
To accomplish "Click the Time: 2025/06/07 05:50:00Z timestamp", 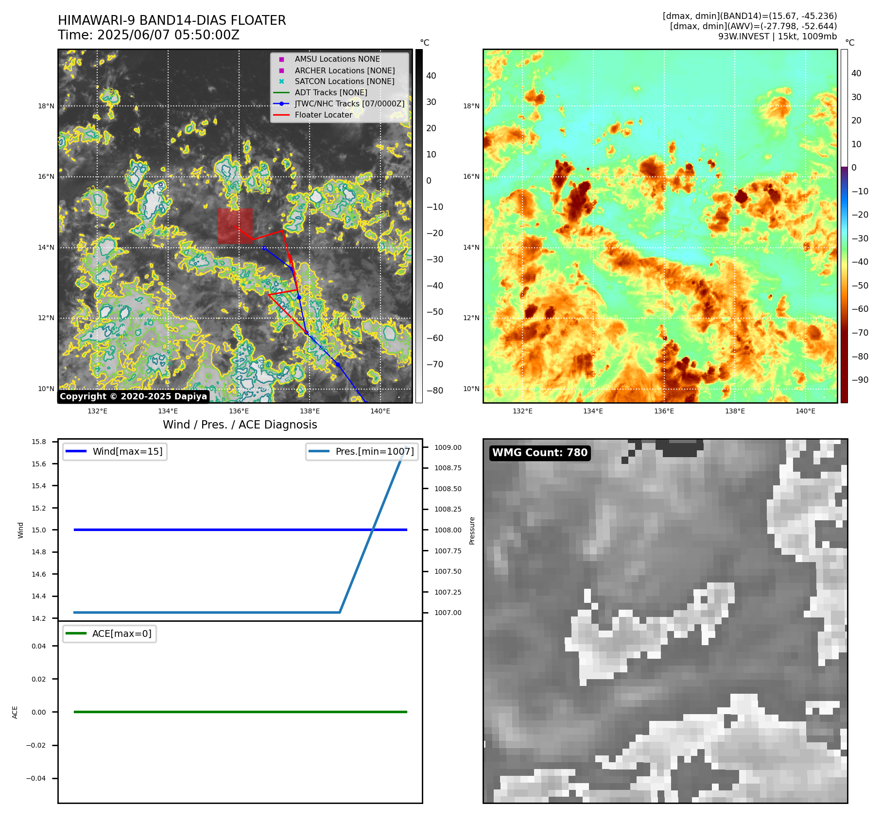I will (x=149, y=35).
